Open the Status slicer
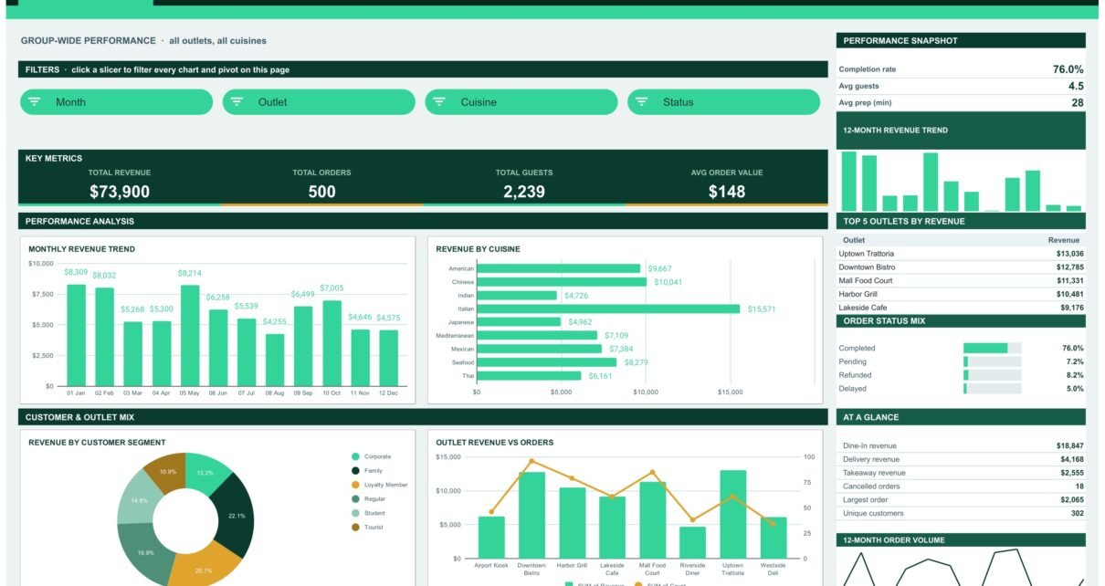This screenshot has width=1105, height=586. pyautogui.click(x=723, y=102)
